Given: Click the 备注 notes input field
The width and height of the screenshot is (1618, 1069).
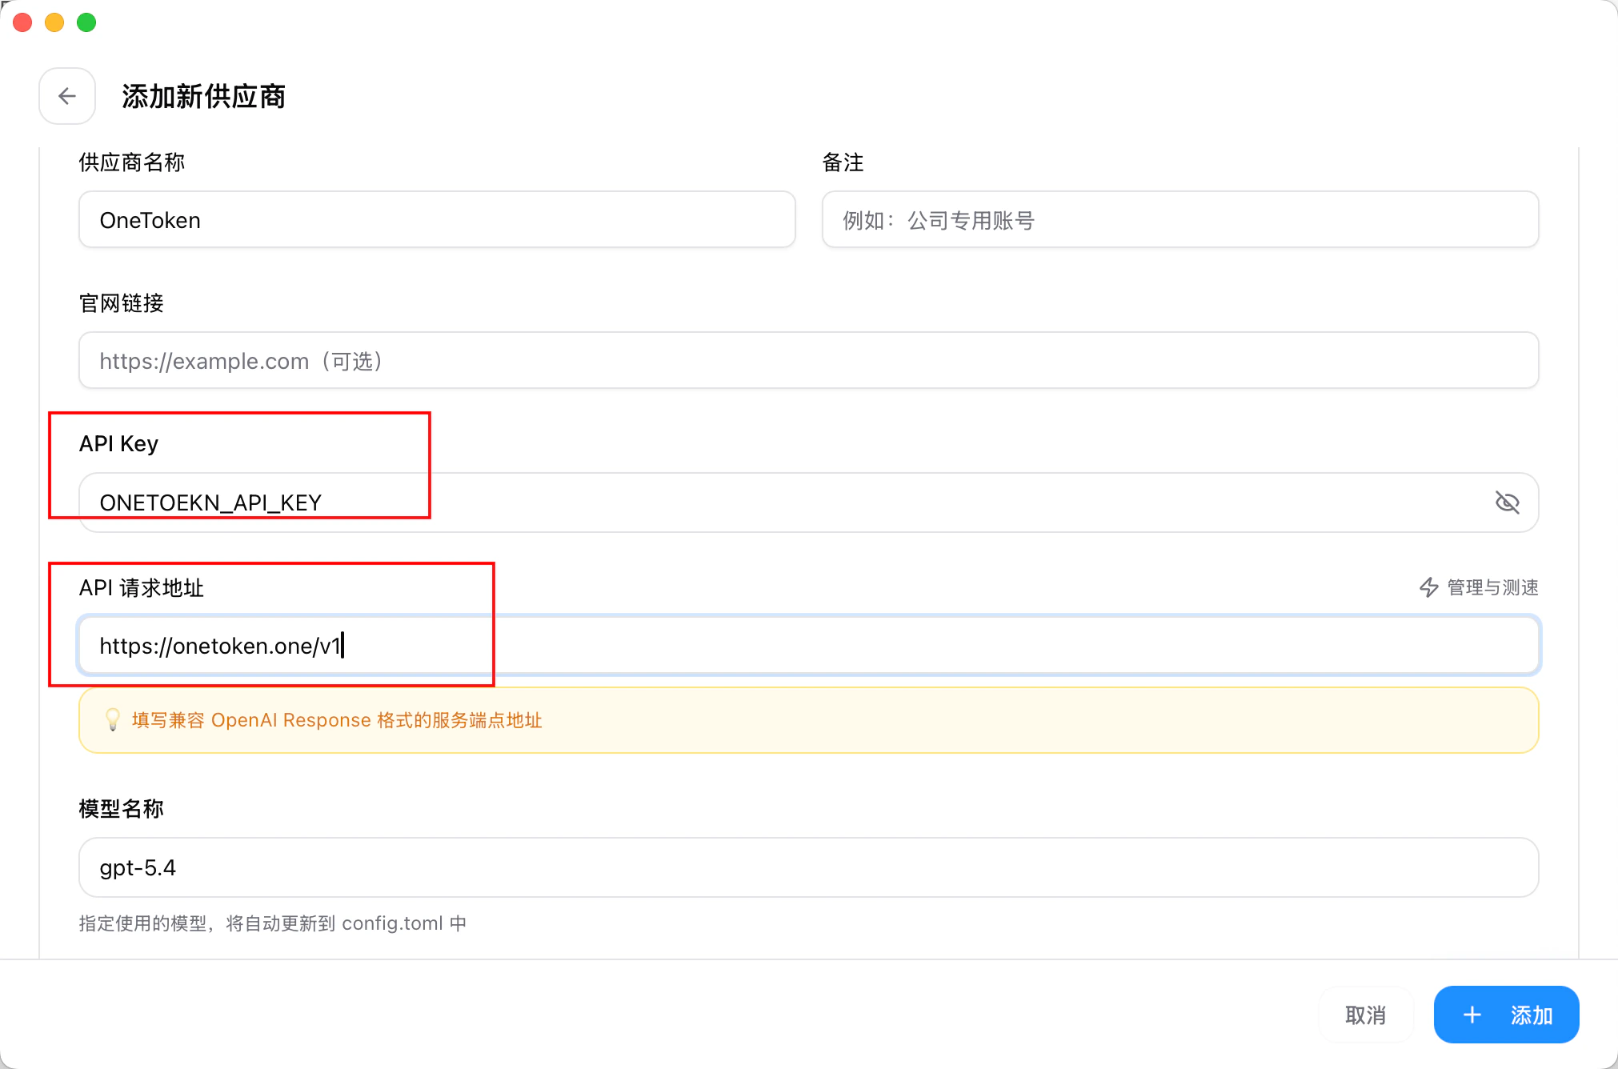Looking at the screenshot, I should [x=1179, y=220].
